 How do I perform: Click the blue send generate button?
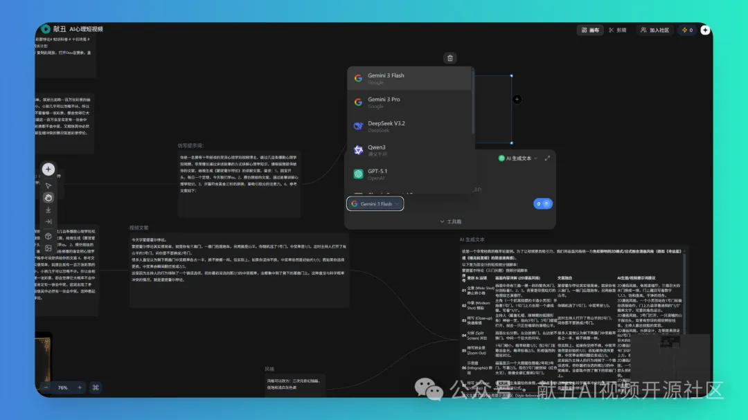[542, 203]
